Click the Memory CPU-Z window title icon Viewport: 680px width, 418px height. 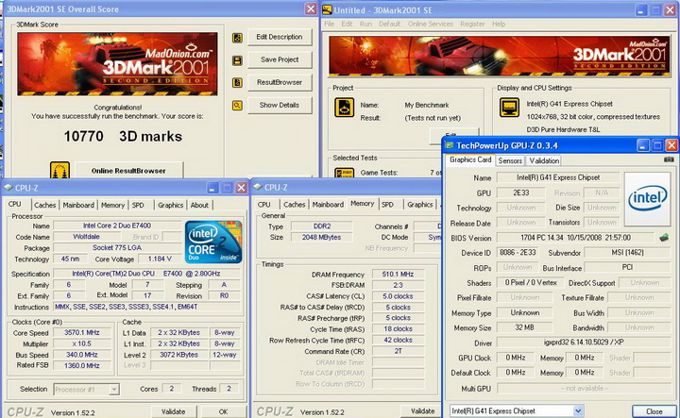258,187
